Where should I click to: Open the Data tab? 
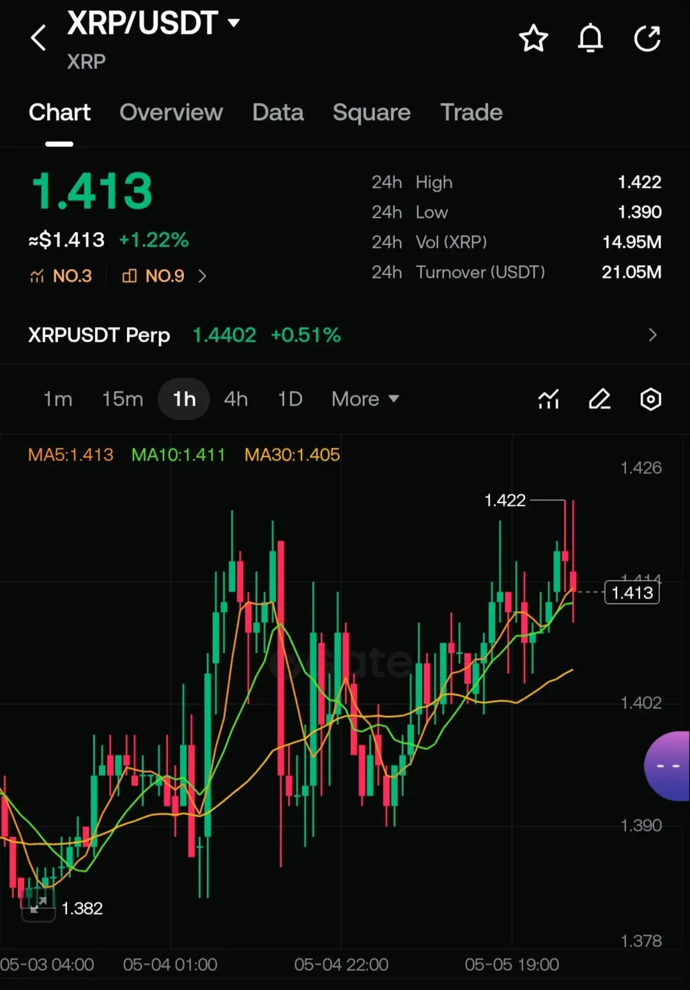pyautogui.click(x=278, y=112)
